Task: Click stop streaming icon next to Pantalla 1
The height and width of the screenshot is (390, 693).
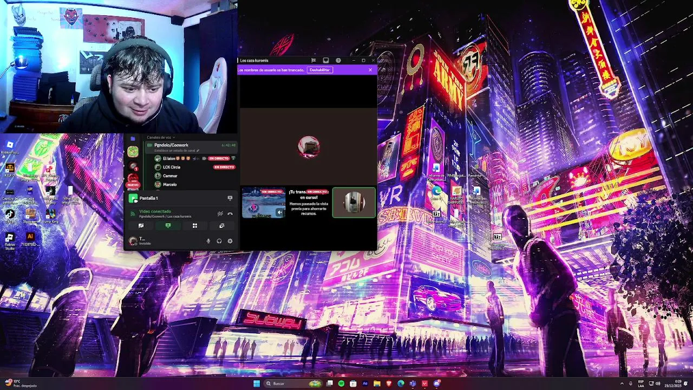Action: [230, 198]
